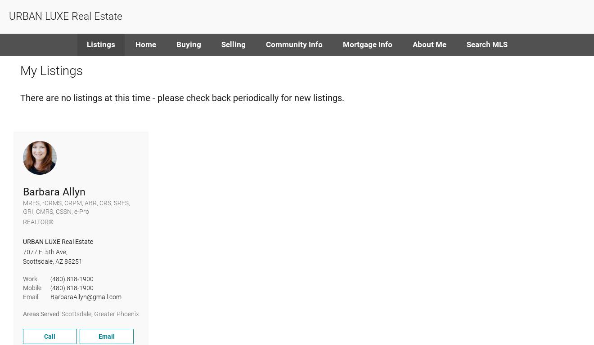This screenshot has width=594, height=345.
Task: Click the company name in the agent card
Action: pyautogui.click(x=58, y=242)
